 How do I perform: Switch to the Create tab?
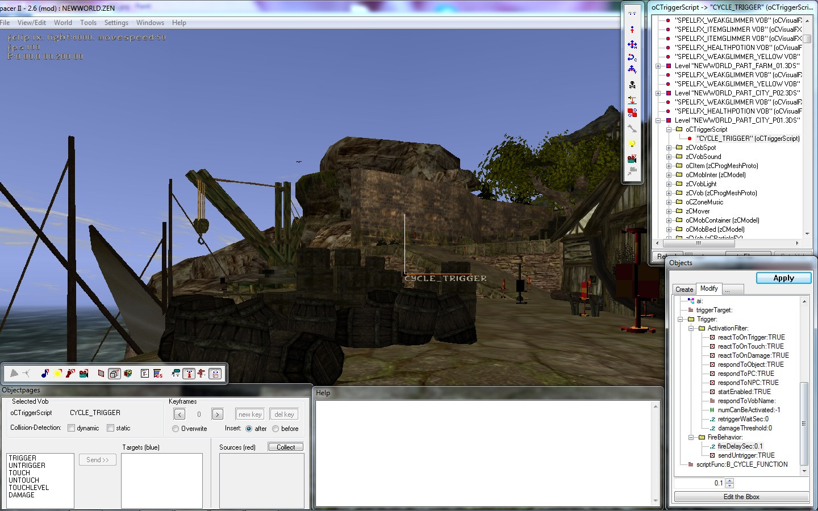point(684,290)
